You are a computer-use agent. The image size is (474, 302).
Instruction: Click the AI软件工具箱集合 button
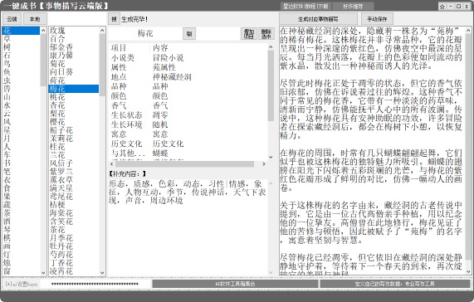tap(235, 284)
